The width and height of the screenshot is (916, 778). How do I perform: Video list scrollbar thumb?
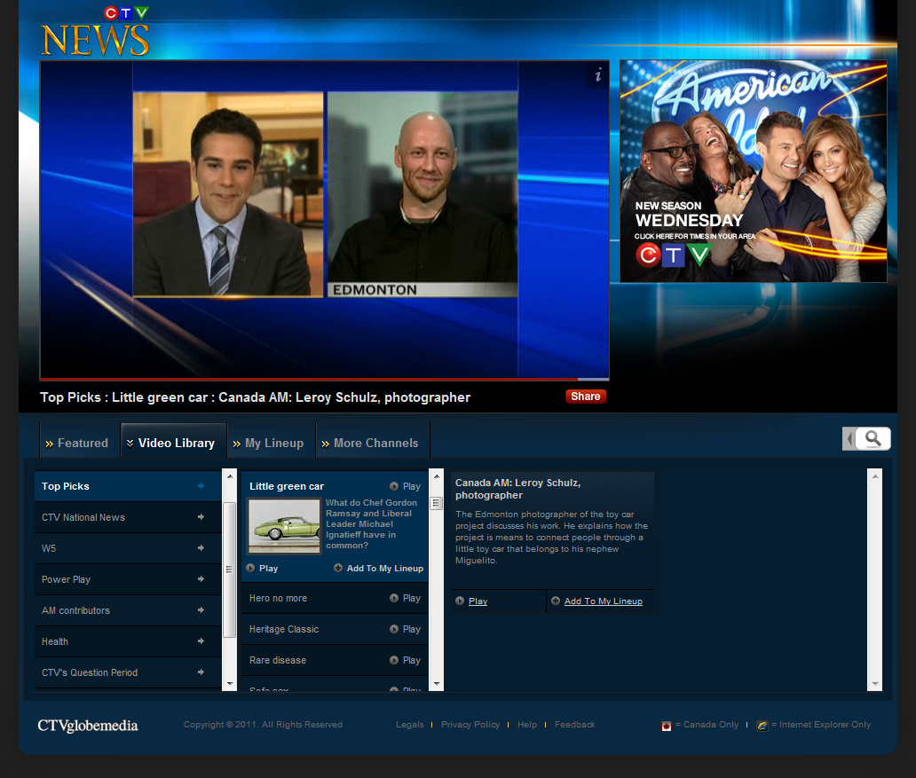[437, 503]
